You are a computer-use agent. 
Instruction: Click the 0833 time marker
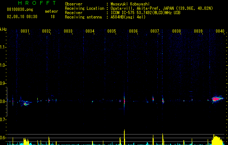tap(68, 31)
